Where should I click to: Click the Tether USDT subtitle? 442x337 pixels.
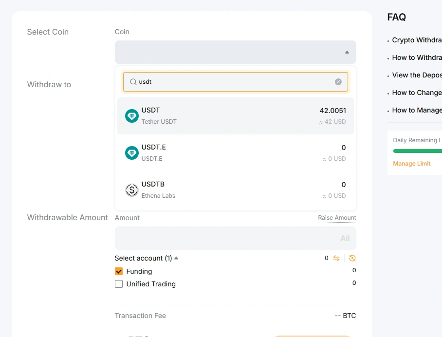[x=159, y=122]
